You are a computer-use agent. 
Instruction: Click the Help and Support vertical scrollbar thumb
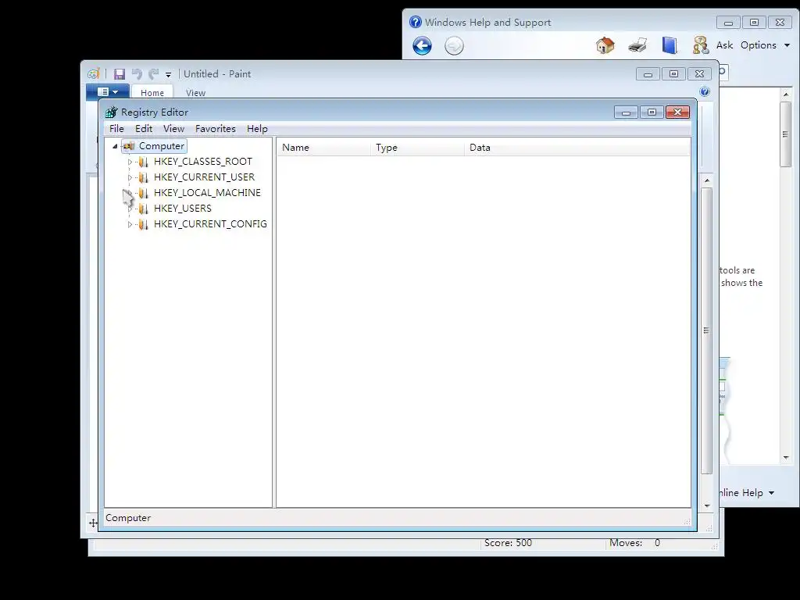[786, 134]
